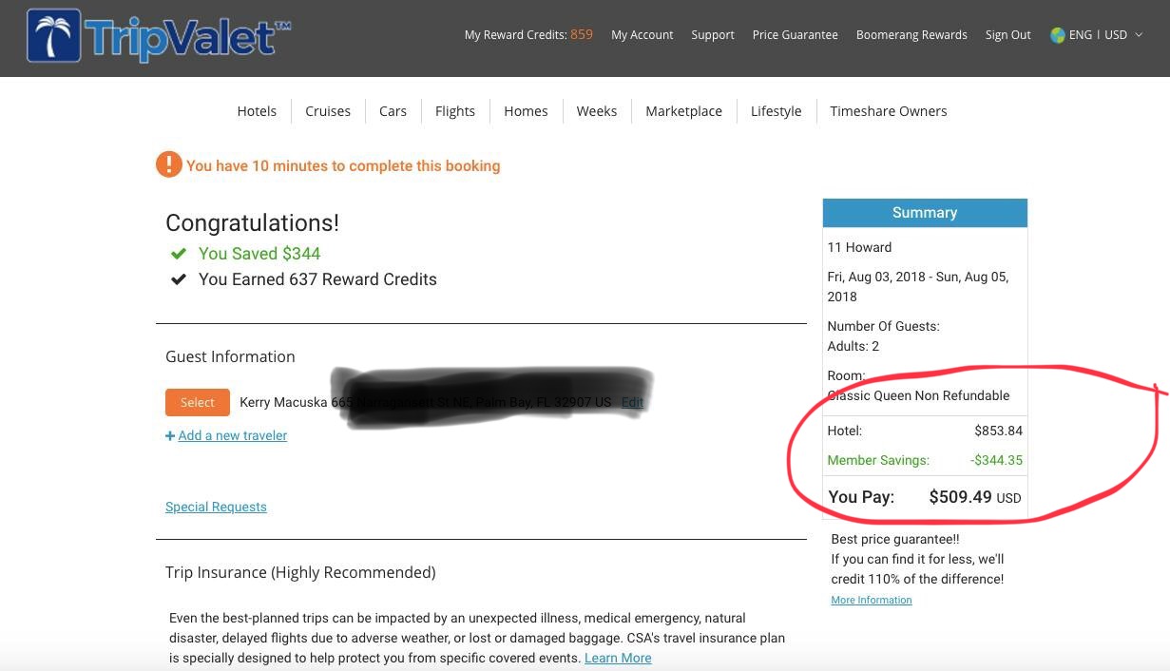
Task: Click the 10 minutes booking warning text
Action: click(x=343, y=165)
